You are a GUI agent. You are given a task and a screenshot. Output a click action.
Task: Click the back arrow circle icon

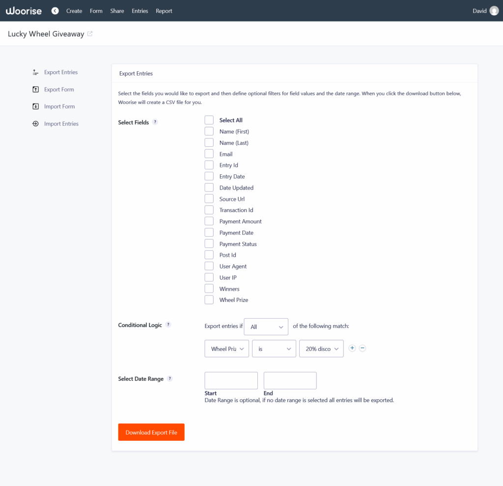pyautogui.click(x=55, y=11)
